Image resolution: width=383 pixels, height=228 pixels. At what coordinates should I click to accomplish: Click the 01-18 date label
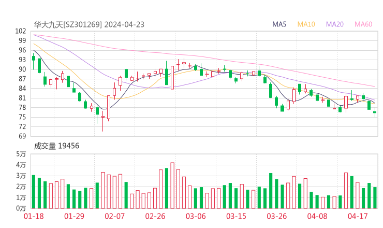34,216
